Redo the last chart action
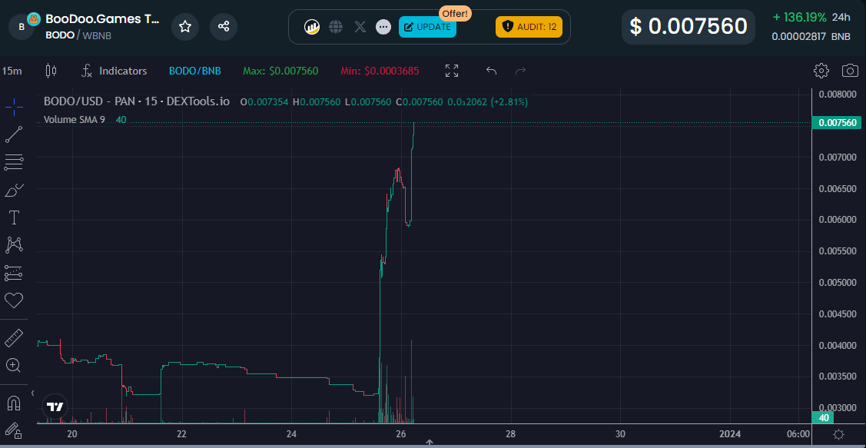 [520, 71]
